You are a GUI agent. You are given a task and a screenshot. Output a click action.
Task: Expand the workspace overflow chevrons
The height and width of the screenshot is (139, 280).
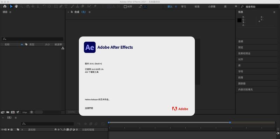pos(236,6)
